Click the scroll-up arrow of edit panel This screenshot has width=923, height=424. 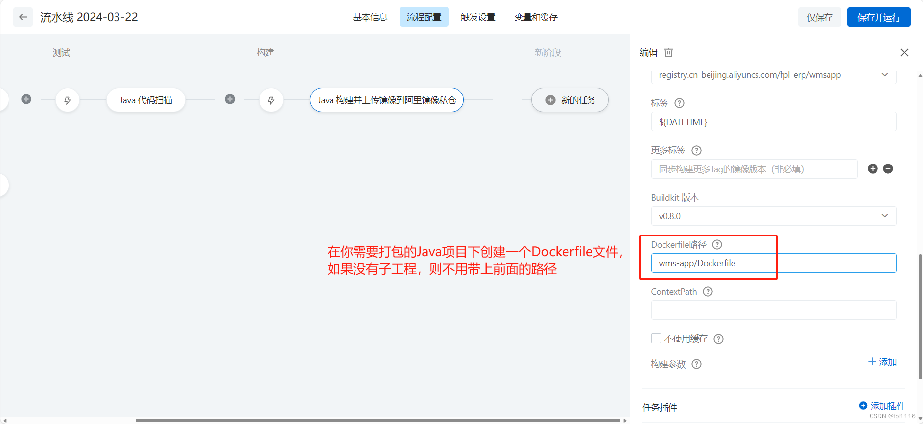920,76
